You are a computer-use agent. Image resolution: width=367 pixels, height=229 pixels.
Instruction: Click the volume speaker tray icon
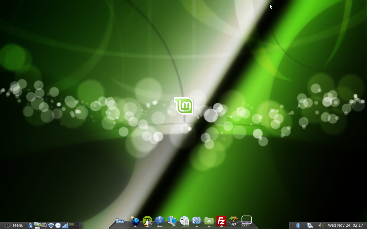[x=321, y=226]
